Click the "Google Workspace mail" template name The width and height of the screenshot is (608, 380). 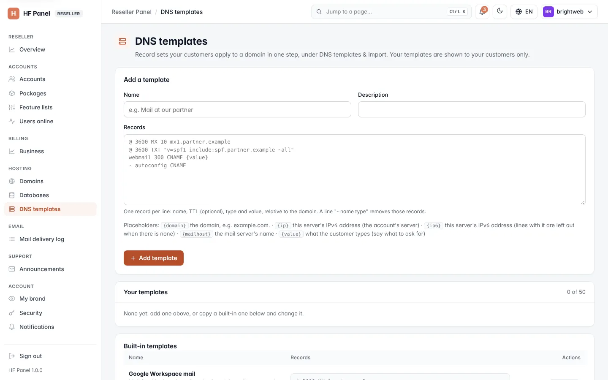(x=162, y=374)
